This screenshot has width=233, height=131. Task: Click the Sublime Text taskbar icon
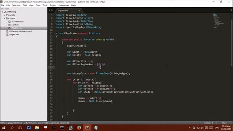87,128
